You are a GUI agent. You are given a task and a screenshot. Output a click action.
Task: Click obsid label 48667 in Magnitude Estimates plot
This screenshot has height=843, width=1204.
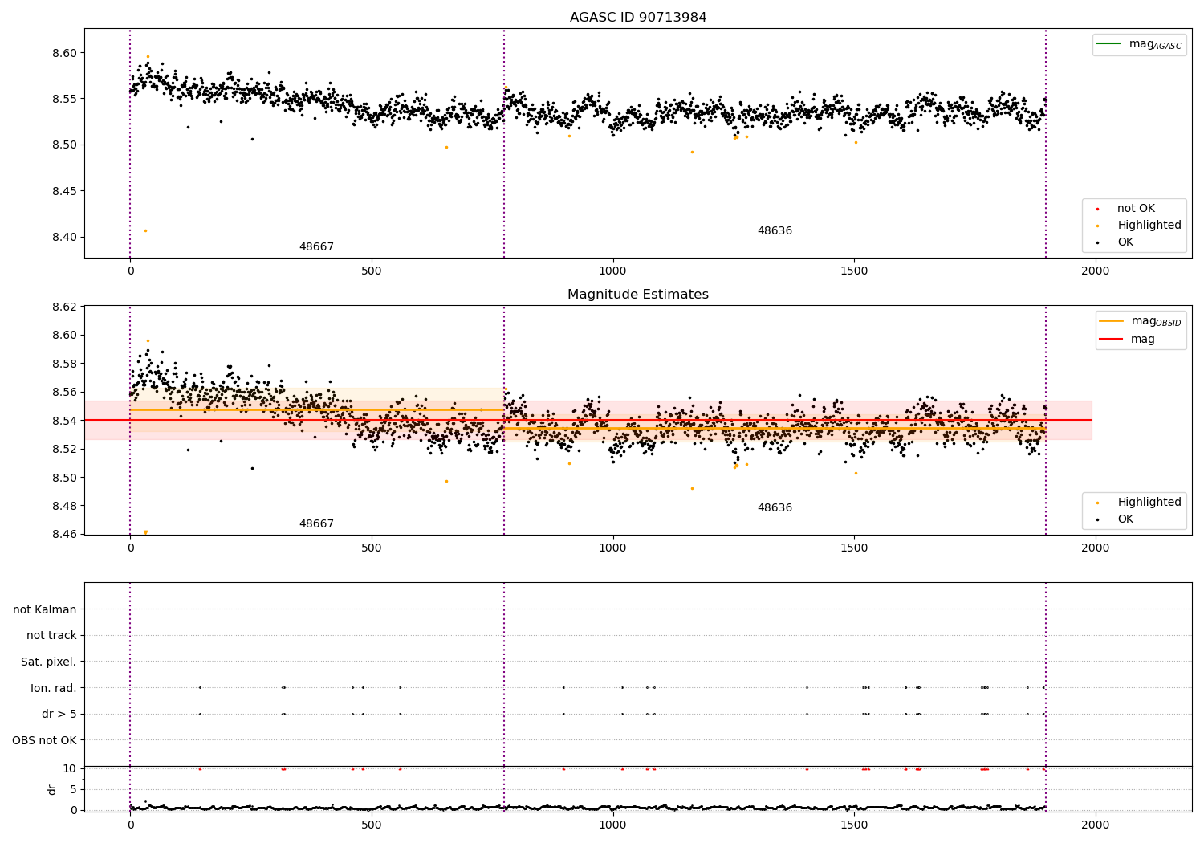click(316, 524)
